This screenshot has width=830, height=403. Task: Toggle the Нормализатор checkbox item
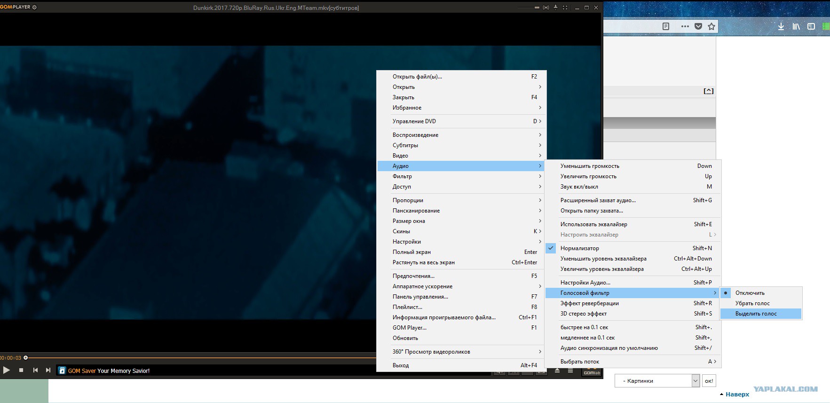tap(579, 248)
